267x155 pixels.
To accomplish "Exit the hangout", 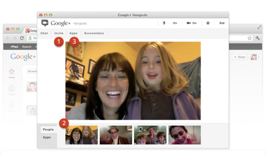I will 222,23.
